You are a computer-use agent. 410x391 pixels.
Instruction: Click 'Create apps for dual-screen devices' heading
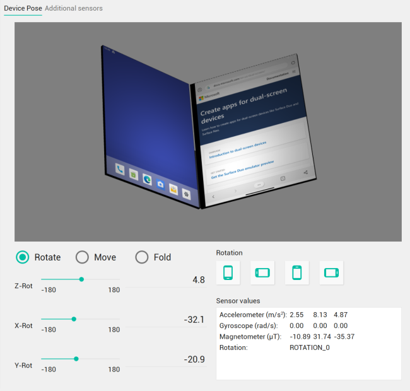(x=243, y=105)
